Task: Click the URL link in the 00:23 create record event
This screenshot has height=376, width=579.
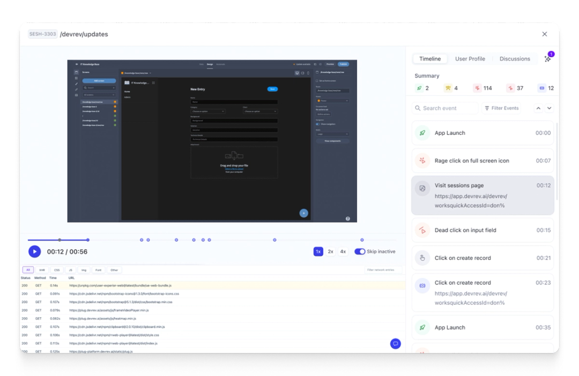Action: pyautogui.click(x=471, y=298)
